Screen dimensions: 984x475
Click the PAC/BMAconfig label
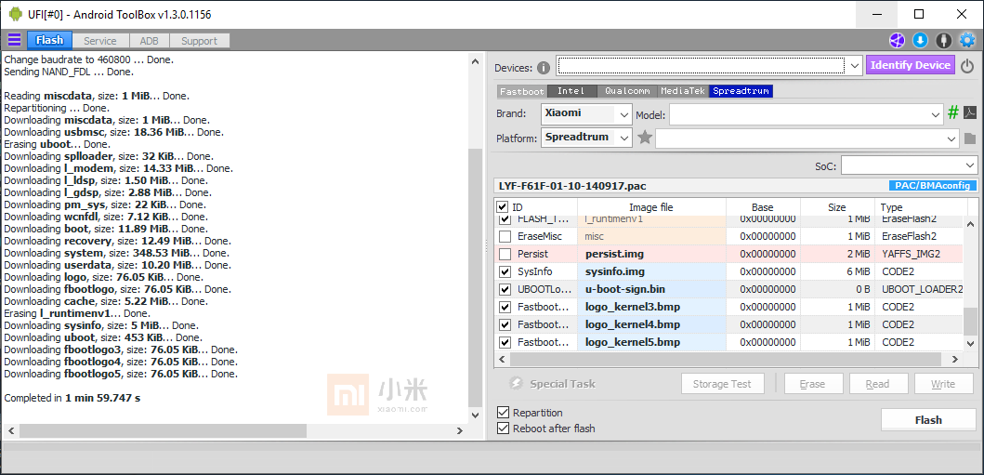pyautogui.click(x=933, y=186)
